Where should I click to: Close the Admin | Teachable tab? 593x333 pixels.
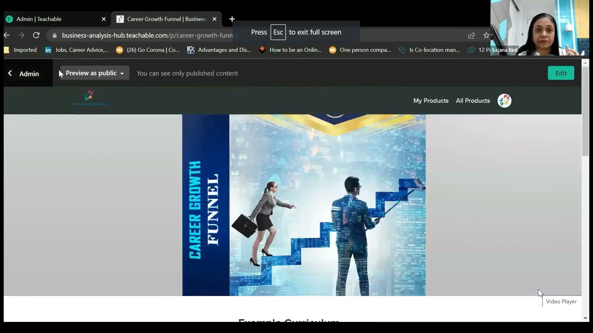[x=104, y=19]
